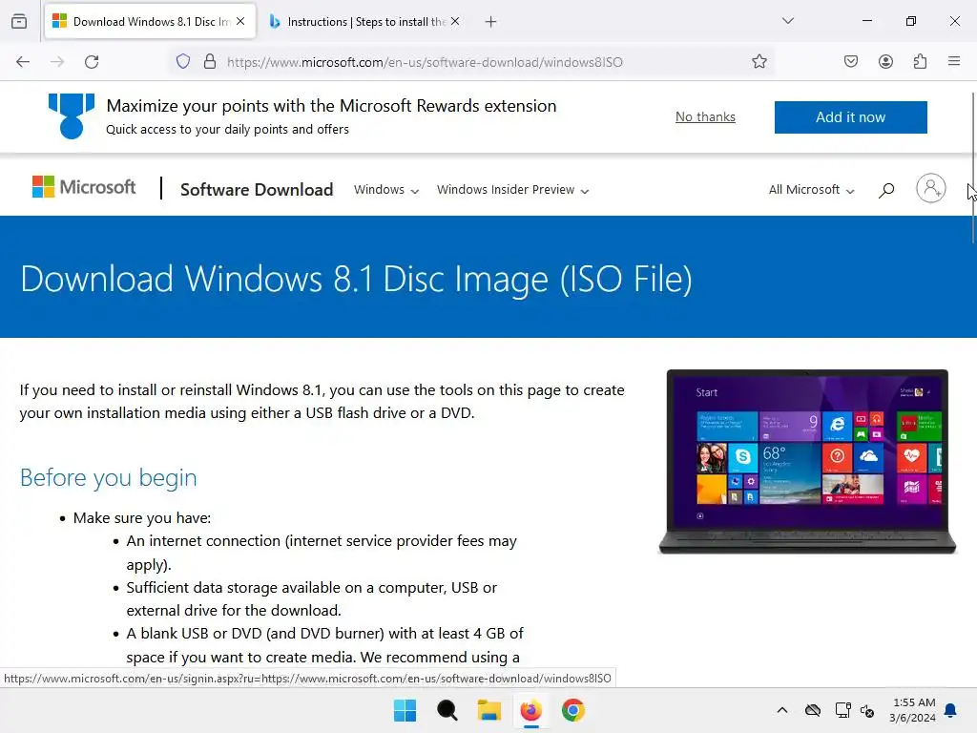Open the clock showing 1:55 AM

(x=913, y=710)
